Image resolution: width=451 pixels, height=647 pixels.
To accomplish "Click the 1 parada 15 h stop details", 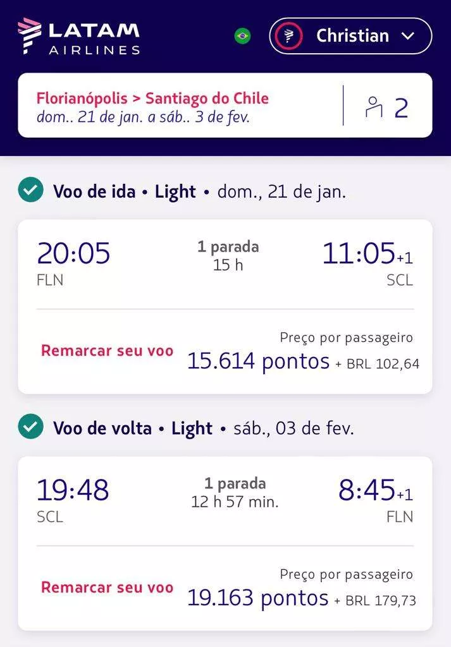I will tap(228, 255).
